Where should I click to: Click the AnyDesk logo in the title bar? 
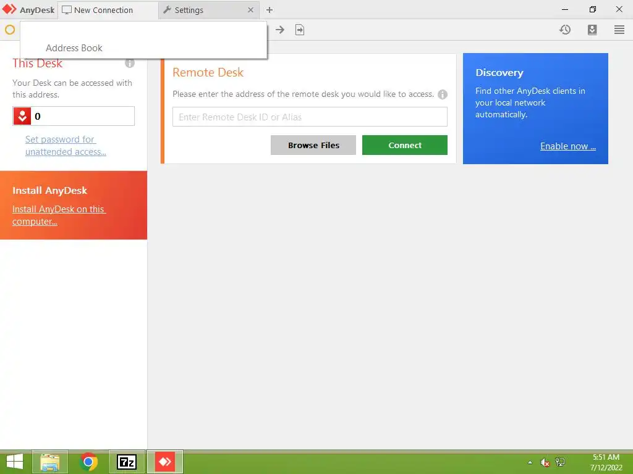click(x=9, y=9)
